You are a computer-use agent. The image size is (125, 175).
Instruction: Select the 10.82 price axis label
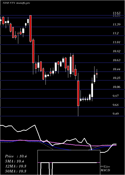pos(116,51)
